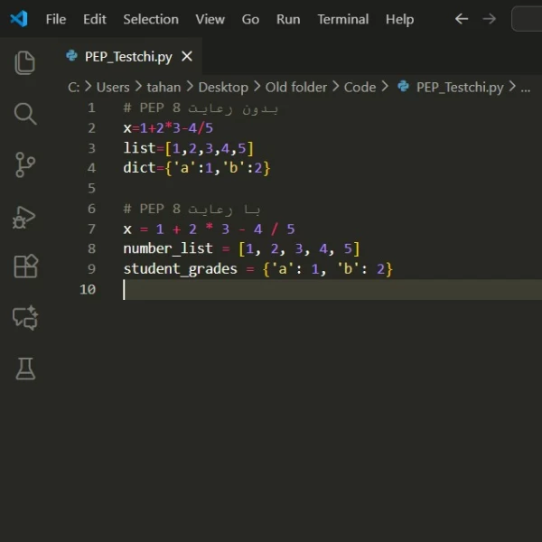Place cursor on empty line 10
The height and width of the screenshot is (542, 542).
click(271, 289)
